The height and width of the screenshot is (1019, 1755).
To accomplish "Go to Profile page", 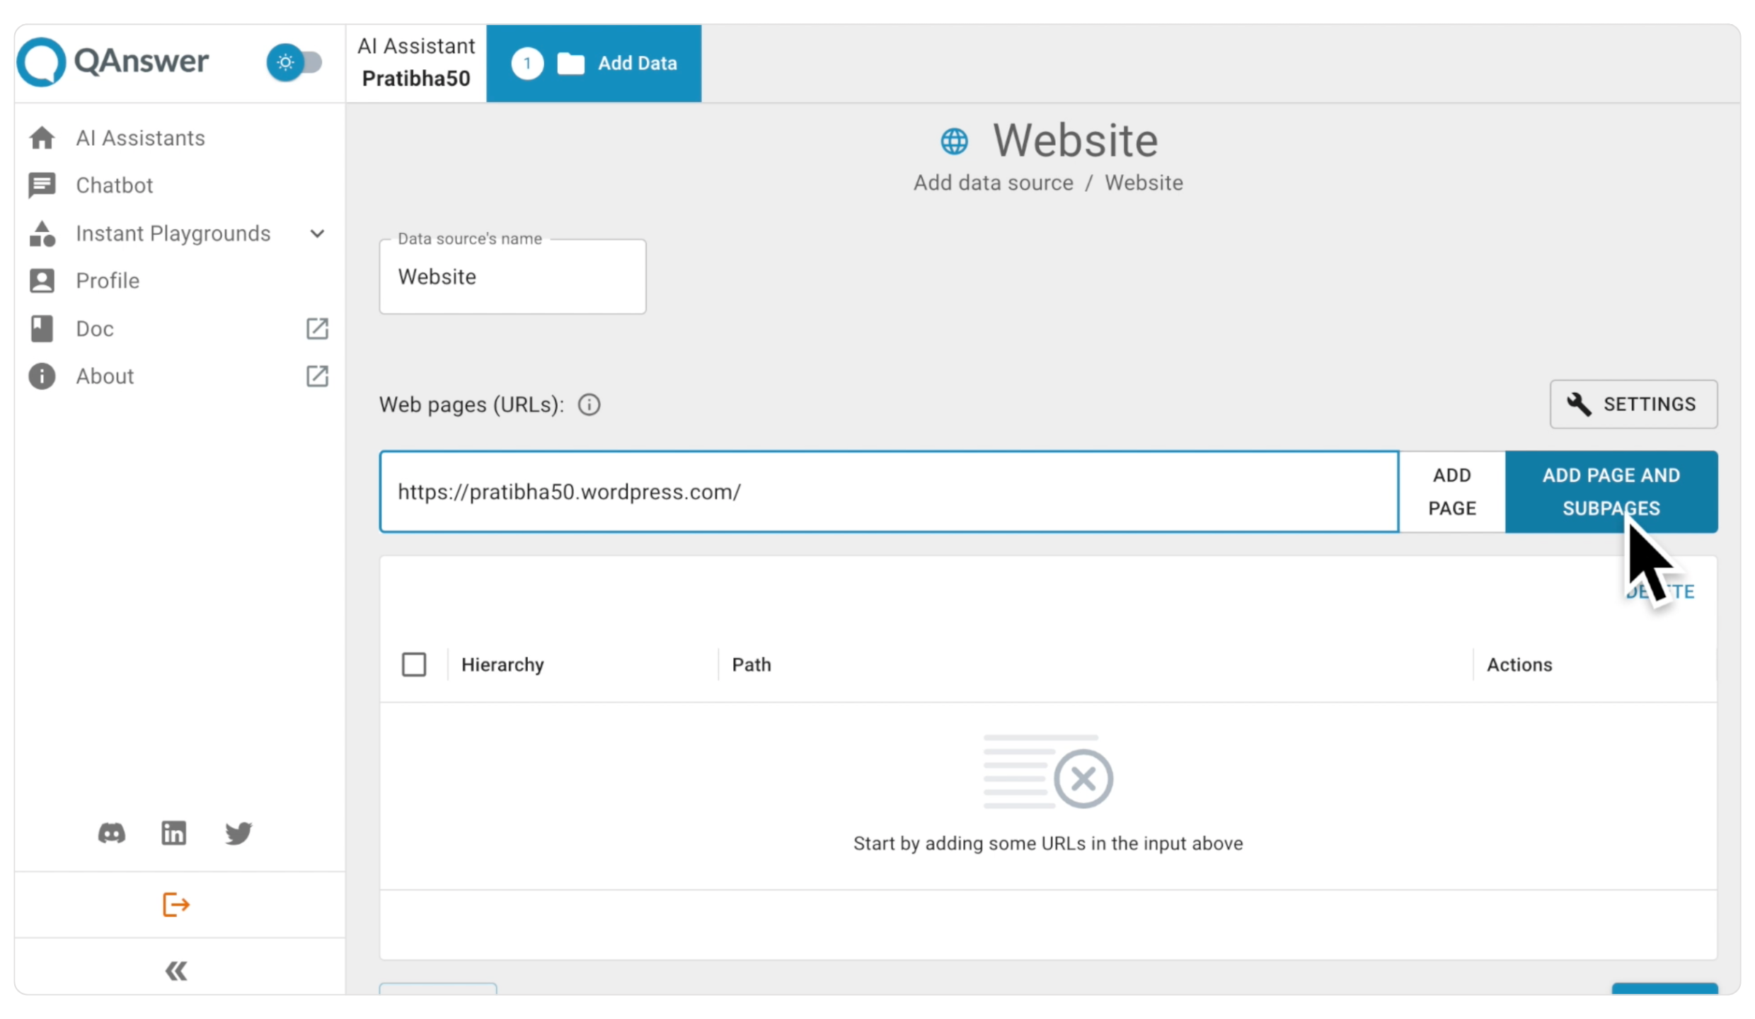I will 108,281.
